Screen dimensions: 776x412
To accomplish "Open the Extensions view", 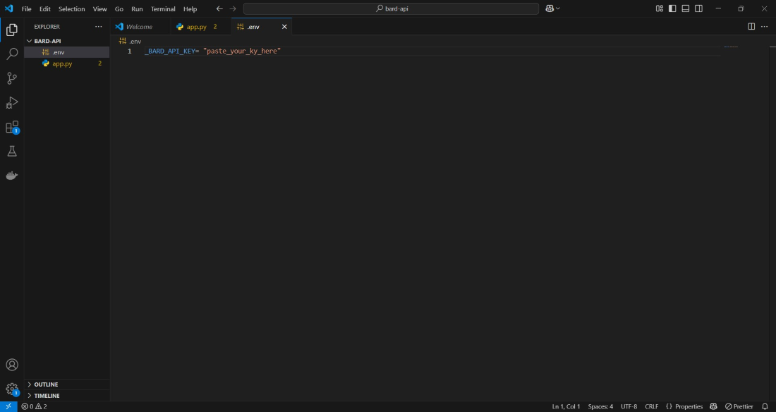I will (x=12, y=127).
